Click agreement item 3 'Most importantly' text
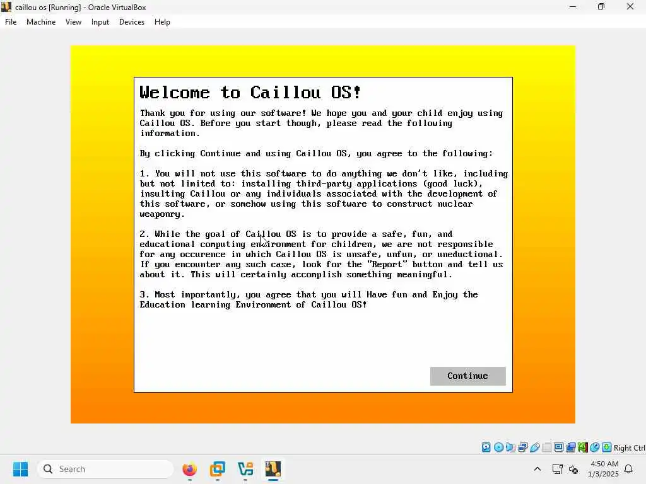 coord(308,299)
